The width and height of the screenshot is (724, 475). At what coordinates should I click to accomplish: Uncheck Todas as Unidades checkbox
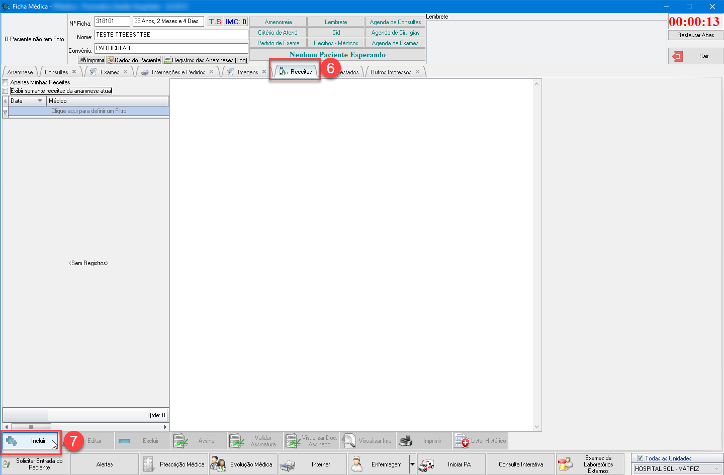(x=640, y=458)
